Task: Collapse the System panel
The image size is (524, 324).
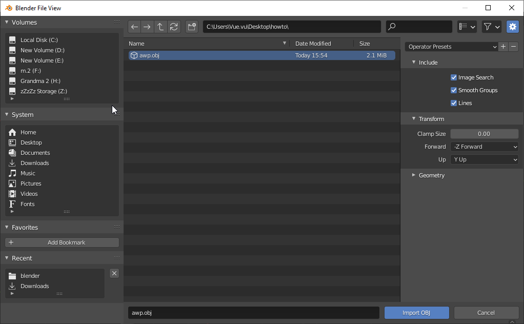Action: (7, 114)
